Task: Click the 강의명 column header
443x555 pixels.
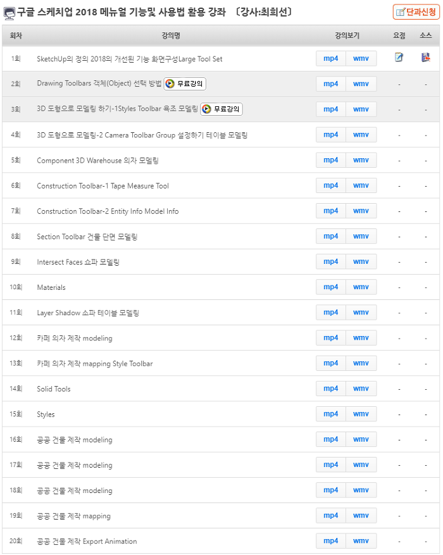Action: pos(171,35)
